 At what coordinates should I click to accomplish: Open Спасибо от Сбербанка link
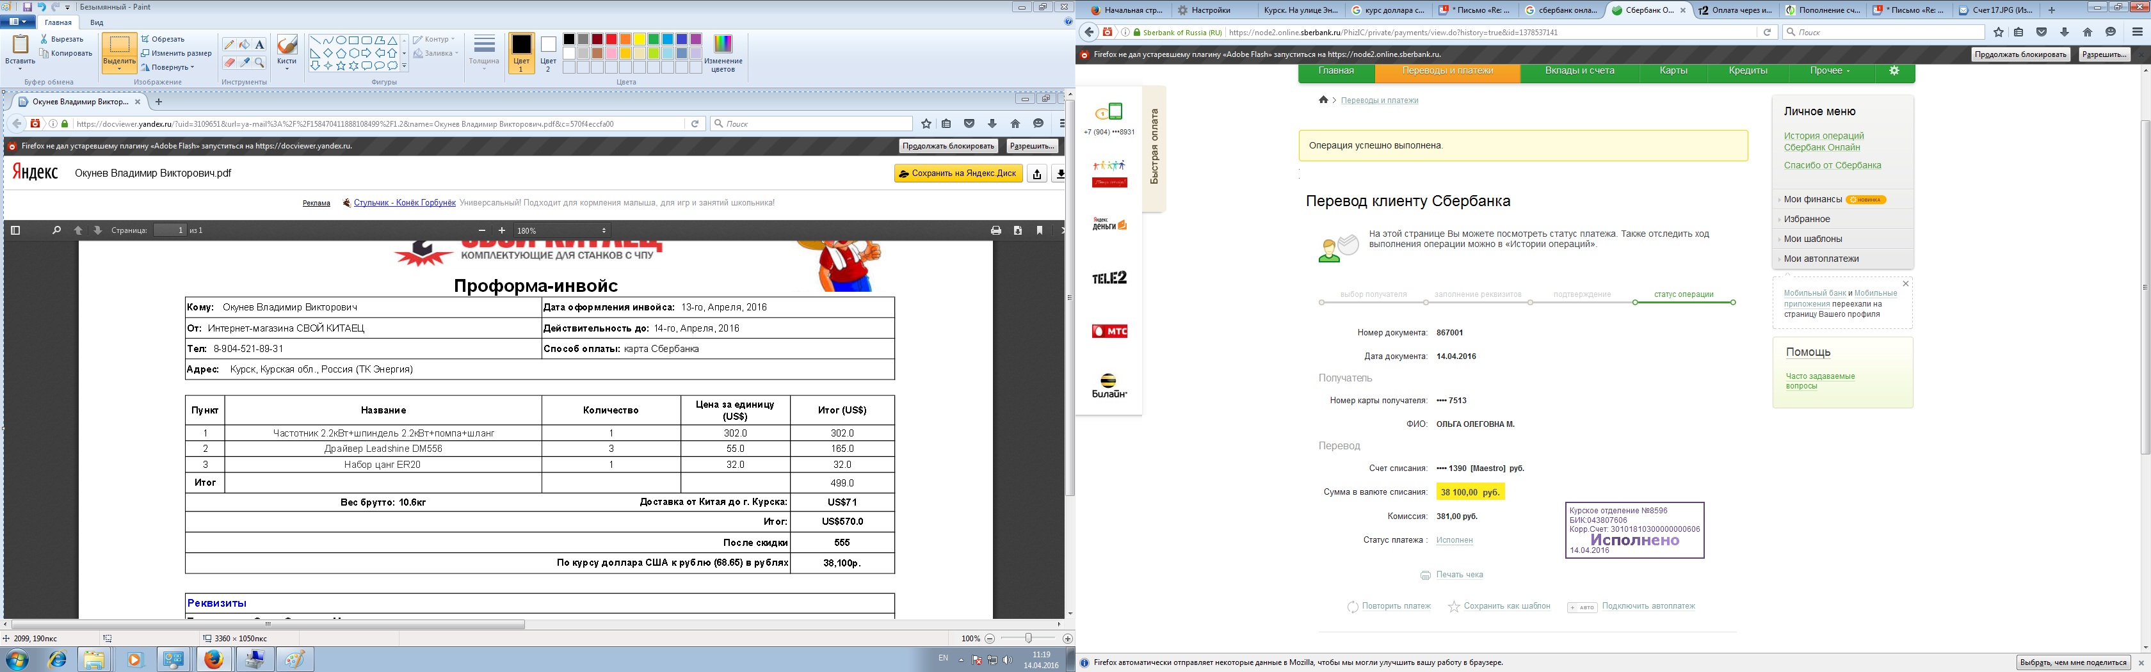(1832, 165)
